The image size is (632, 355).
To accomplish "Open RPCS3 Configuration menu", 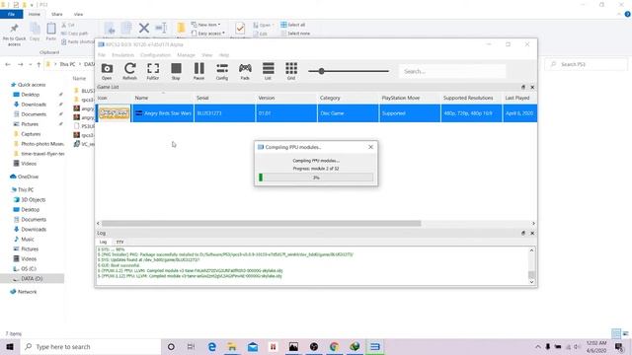I will [x=156, y=55].
